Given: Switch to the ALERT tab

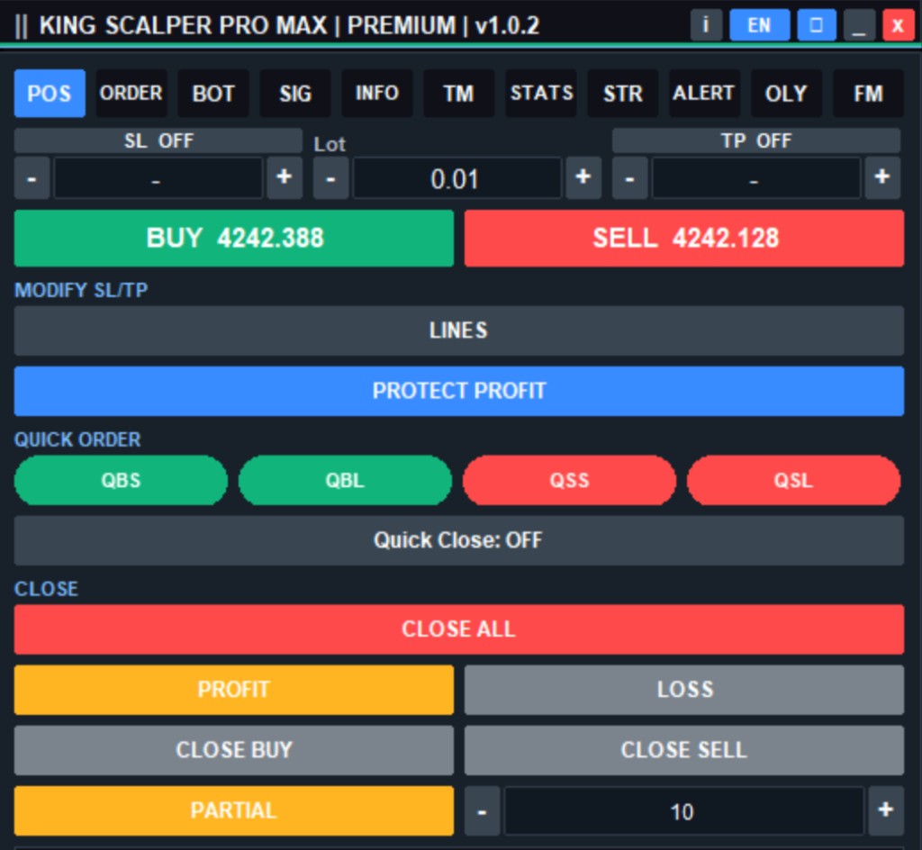Looking at the screenshot, I should [704, 94].
